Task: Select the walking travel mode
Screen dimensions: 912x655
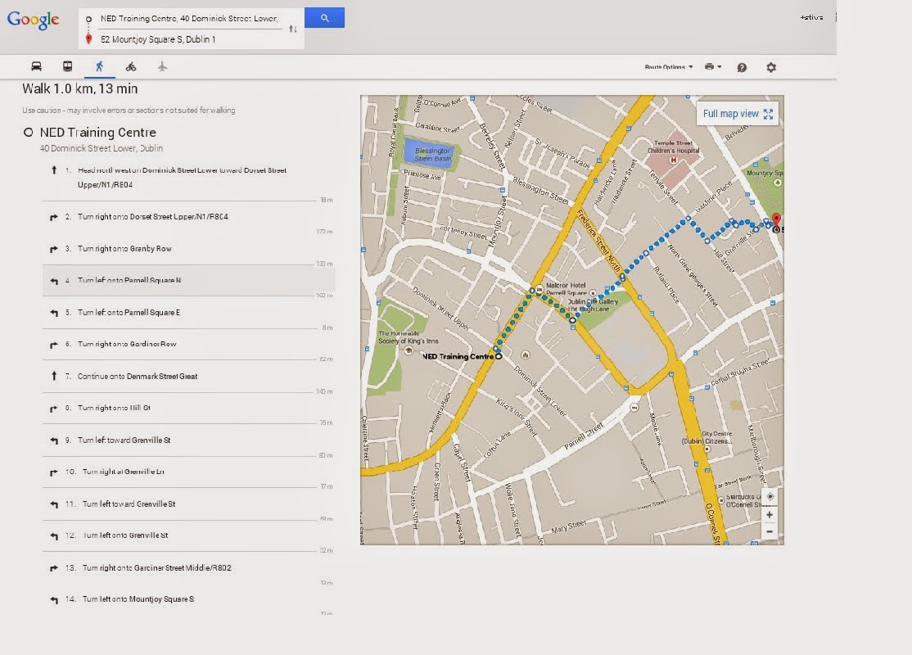Action: [x=100, y=66]
